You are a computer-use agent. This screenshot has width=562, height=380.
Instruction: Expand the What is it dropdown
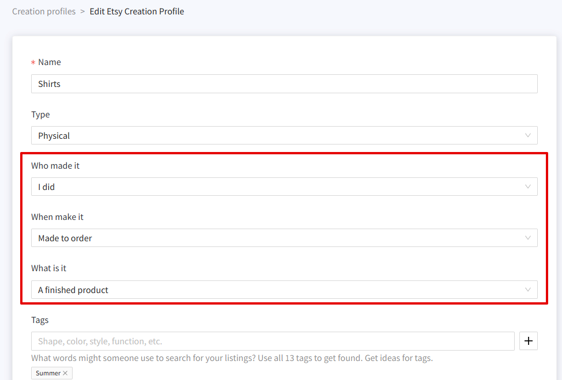(x=284, y=290)
